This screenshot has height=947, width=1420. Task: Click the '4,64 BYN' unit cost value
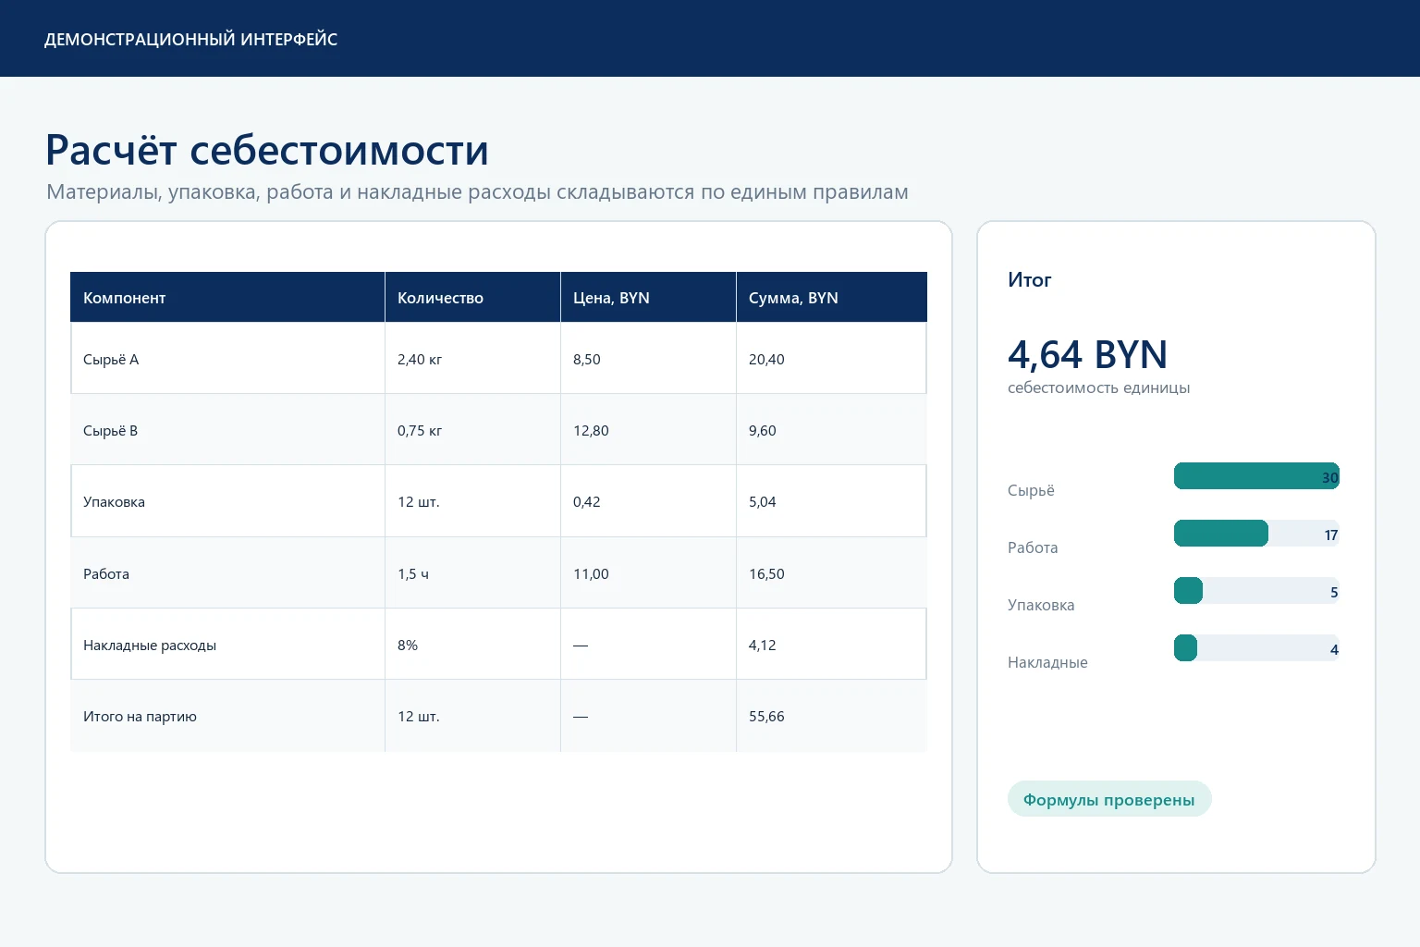click(x=1087, y=354)
